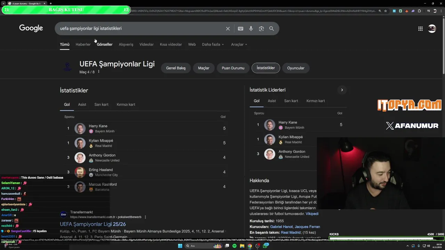Open the Vikipedi link
445x250 pixels.
[x=312, y=214]
